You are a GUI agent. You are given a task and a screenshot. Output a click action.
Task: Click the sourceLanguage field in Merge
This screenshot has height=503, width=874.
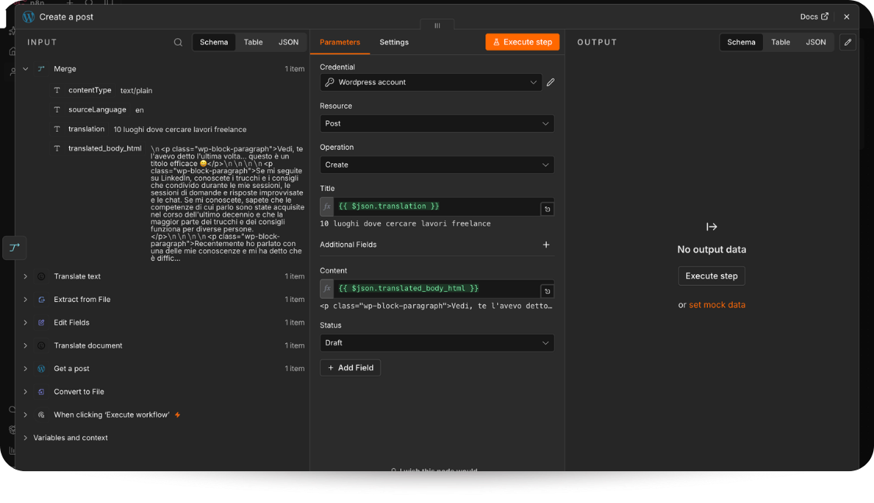97,109
